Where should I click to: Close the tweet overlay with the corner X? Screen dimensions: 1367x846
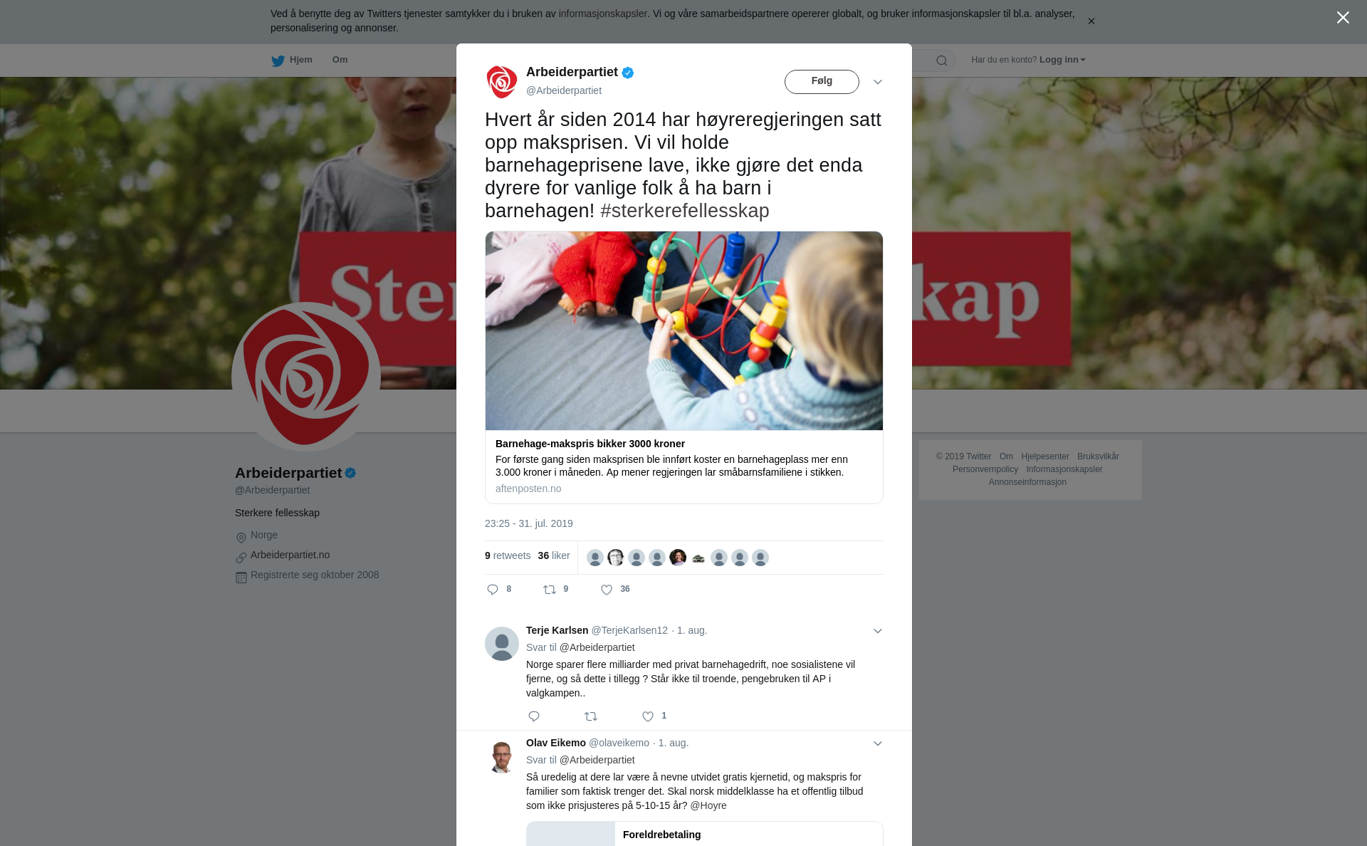tap(1343, 18)
